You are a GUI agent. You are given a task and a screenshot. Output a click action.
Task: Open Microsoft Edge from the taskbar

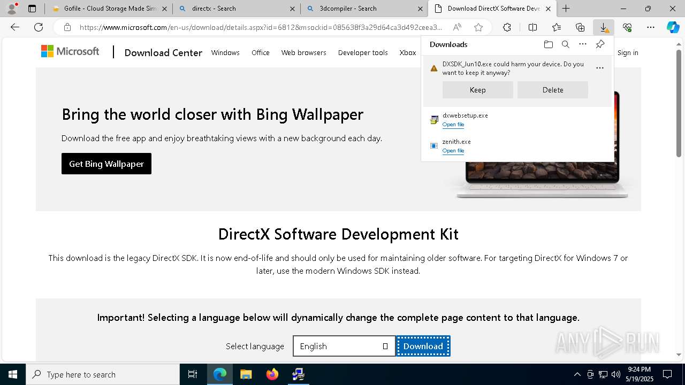[x=220, y=374]
